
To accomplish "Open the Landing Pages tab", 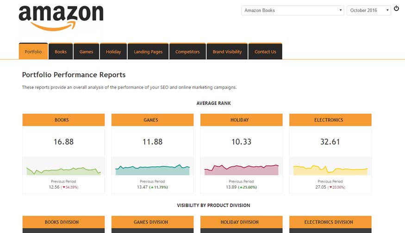I will click(148, 52).
